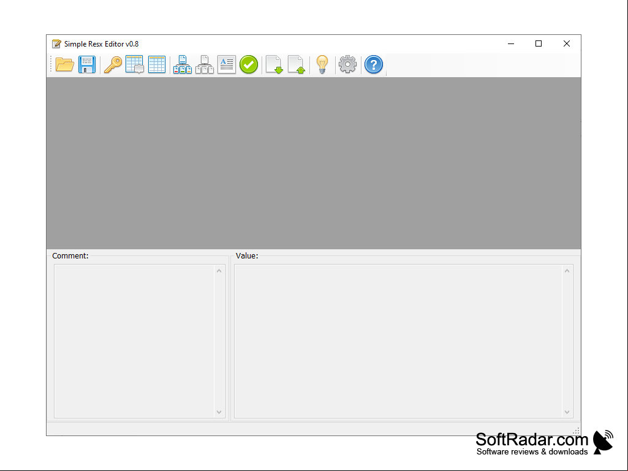Save with the floppy disk icon
Image resolution: width=628 pixels, height=471 pixels.
coord(87,64)
